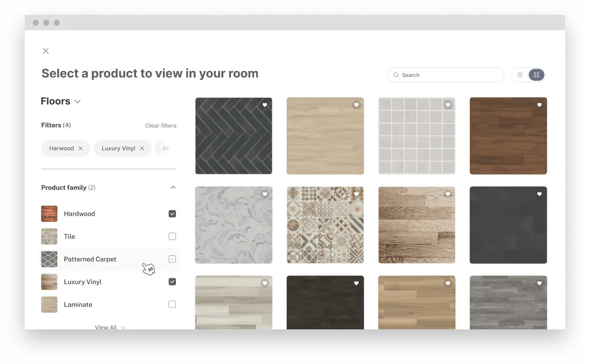Collapse the Product family section
590x364 pixels.
pyautogui.click(x=173, y=187)
